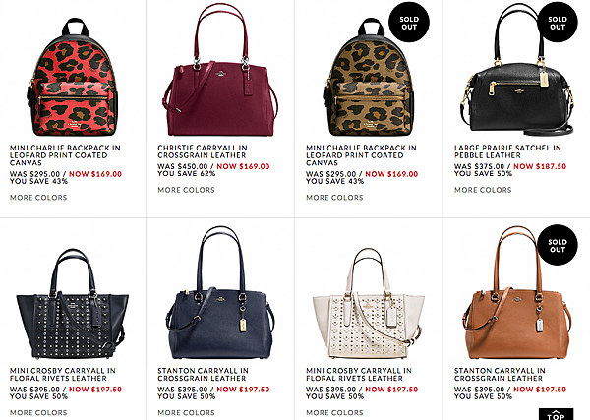This screenshot has height=420, width=590.
Task: Select the black Large Prairie Satchel image
Action: click(517, 70)
